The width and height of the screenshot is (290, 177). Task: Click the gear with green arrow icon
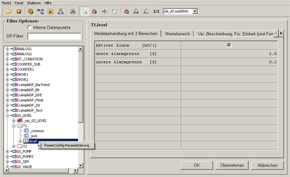click(30, 12)
